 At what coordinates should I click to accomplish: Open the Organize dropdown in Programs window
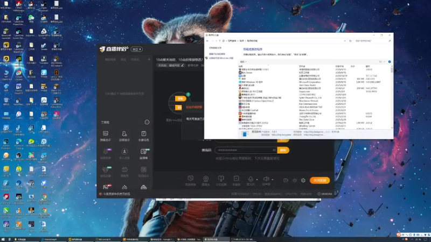point(244,62)
